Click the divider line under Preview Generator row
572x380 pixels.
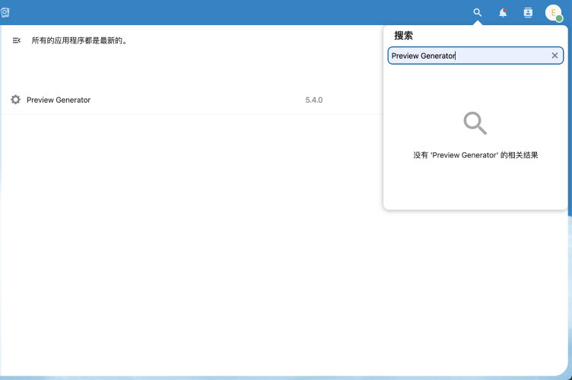pos(190,114)
